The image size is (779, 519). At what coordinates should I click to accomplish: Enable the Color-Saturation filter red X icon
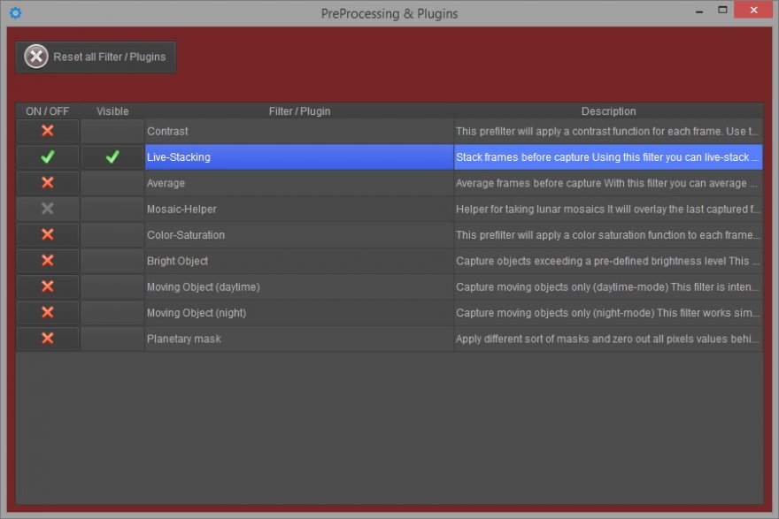point(48,235)
